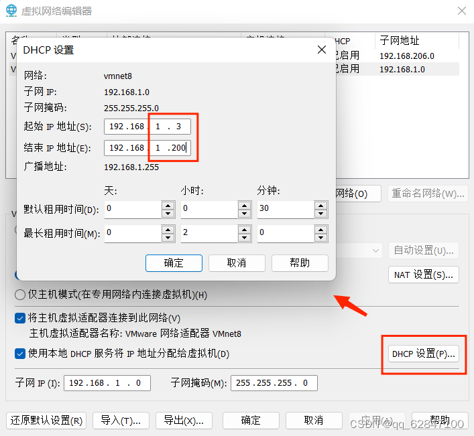This screenshot has width=474, height=436.
Task: Click 子网 IP (I) input field
Action: pyautogui.click(x=107, y=383)
